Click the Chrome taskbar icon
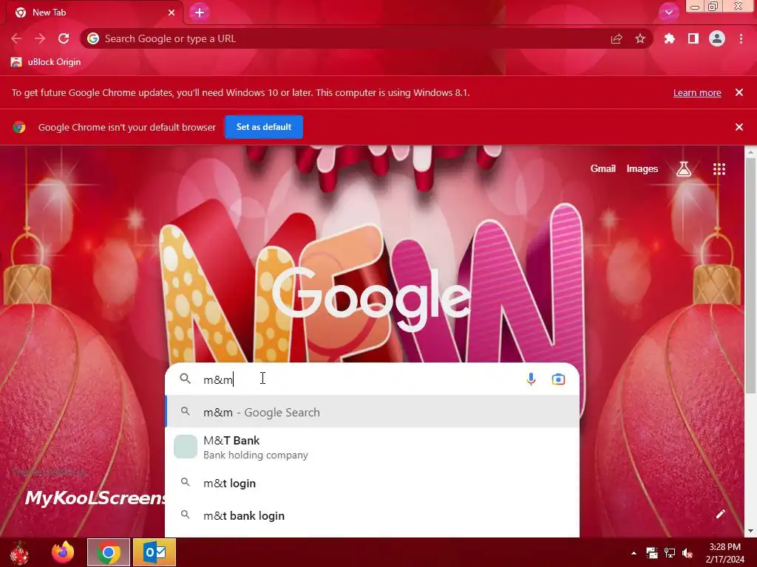 coord(109,552)
